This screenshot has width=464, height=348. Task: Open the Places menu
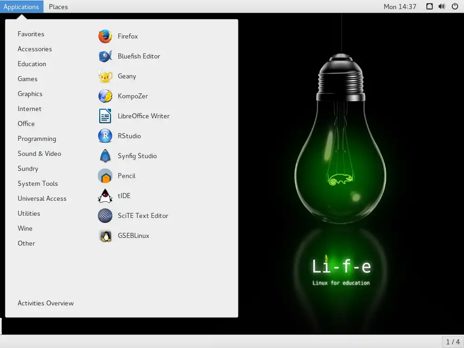tap(58, 6)
